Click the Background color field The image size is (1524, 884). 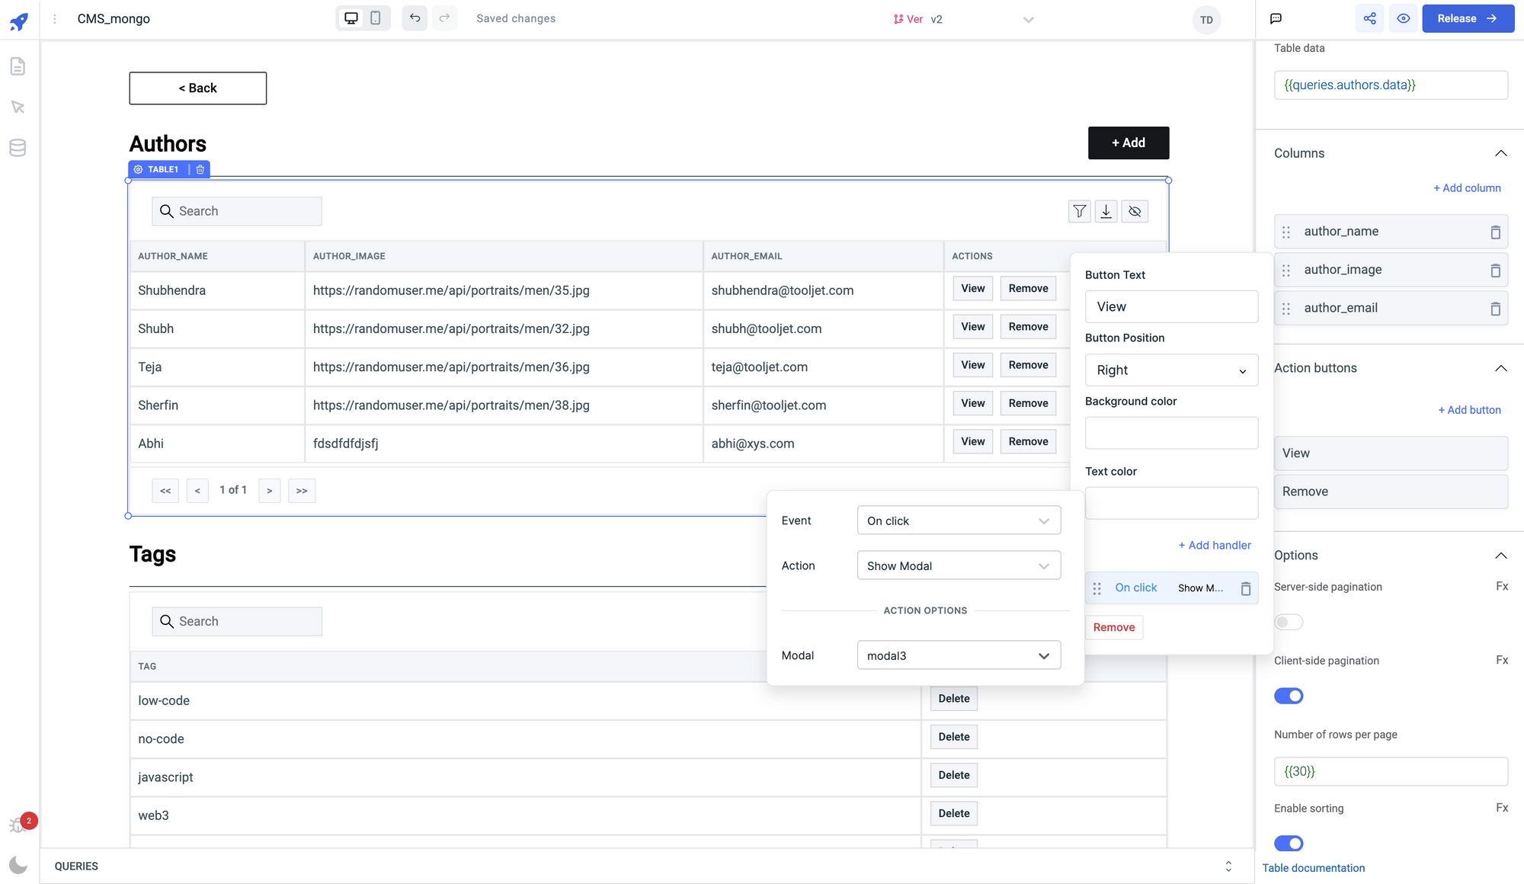tap(1171, 433)
